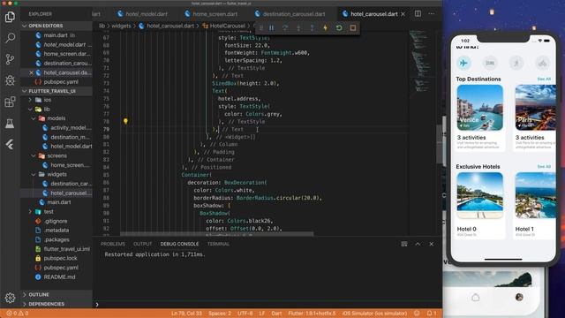
Task: Switch to home_screen.dart editor tab
Action: tap(211, 14)
